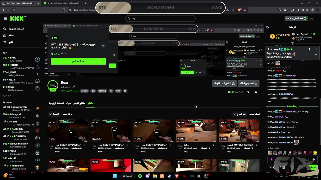Switch to the حول about tab
The image size is (321, 180).
68,103
